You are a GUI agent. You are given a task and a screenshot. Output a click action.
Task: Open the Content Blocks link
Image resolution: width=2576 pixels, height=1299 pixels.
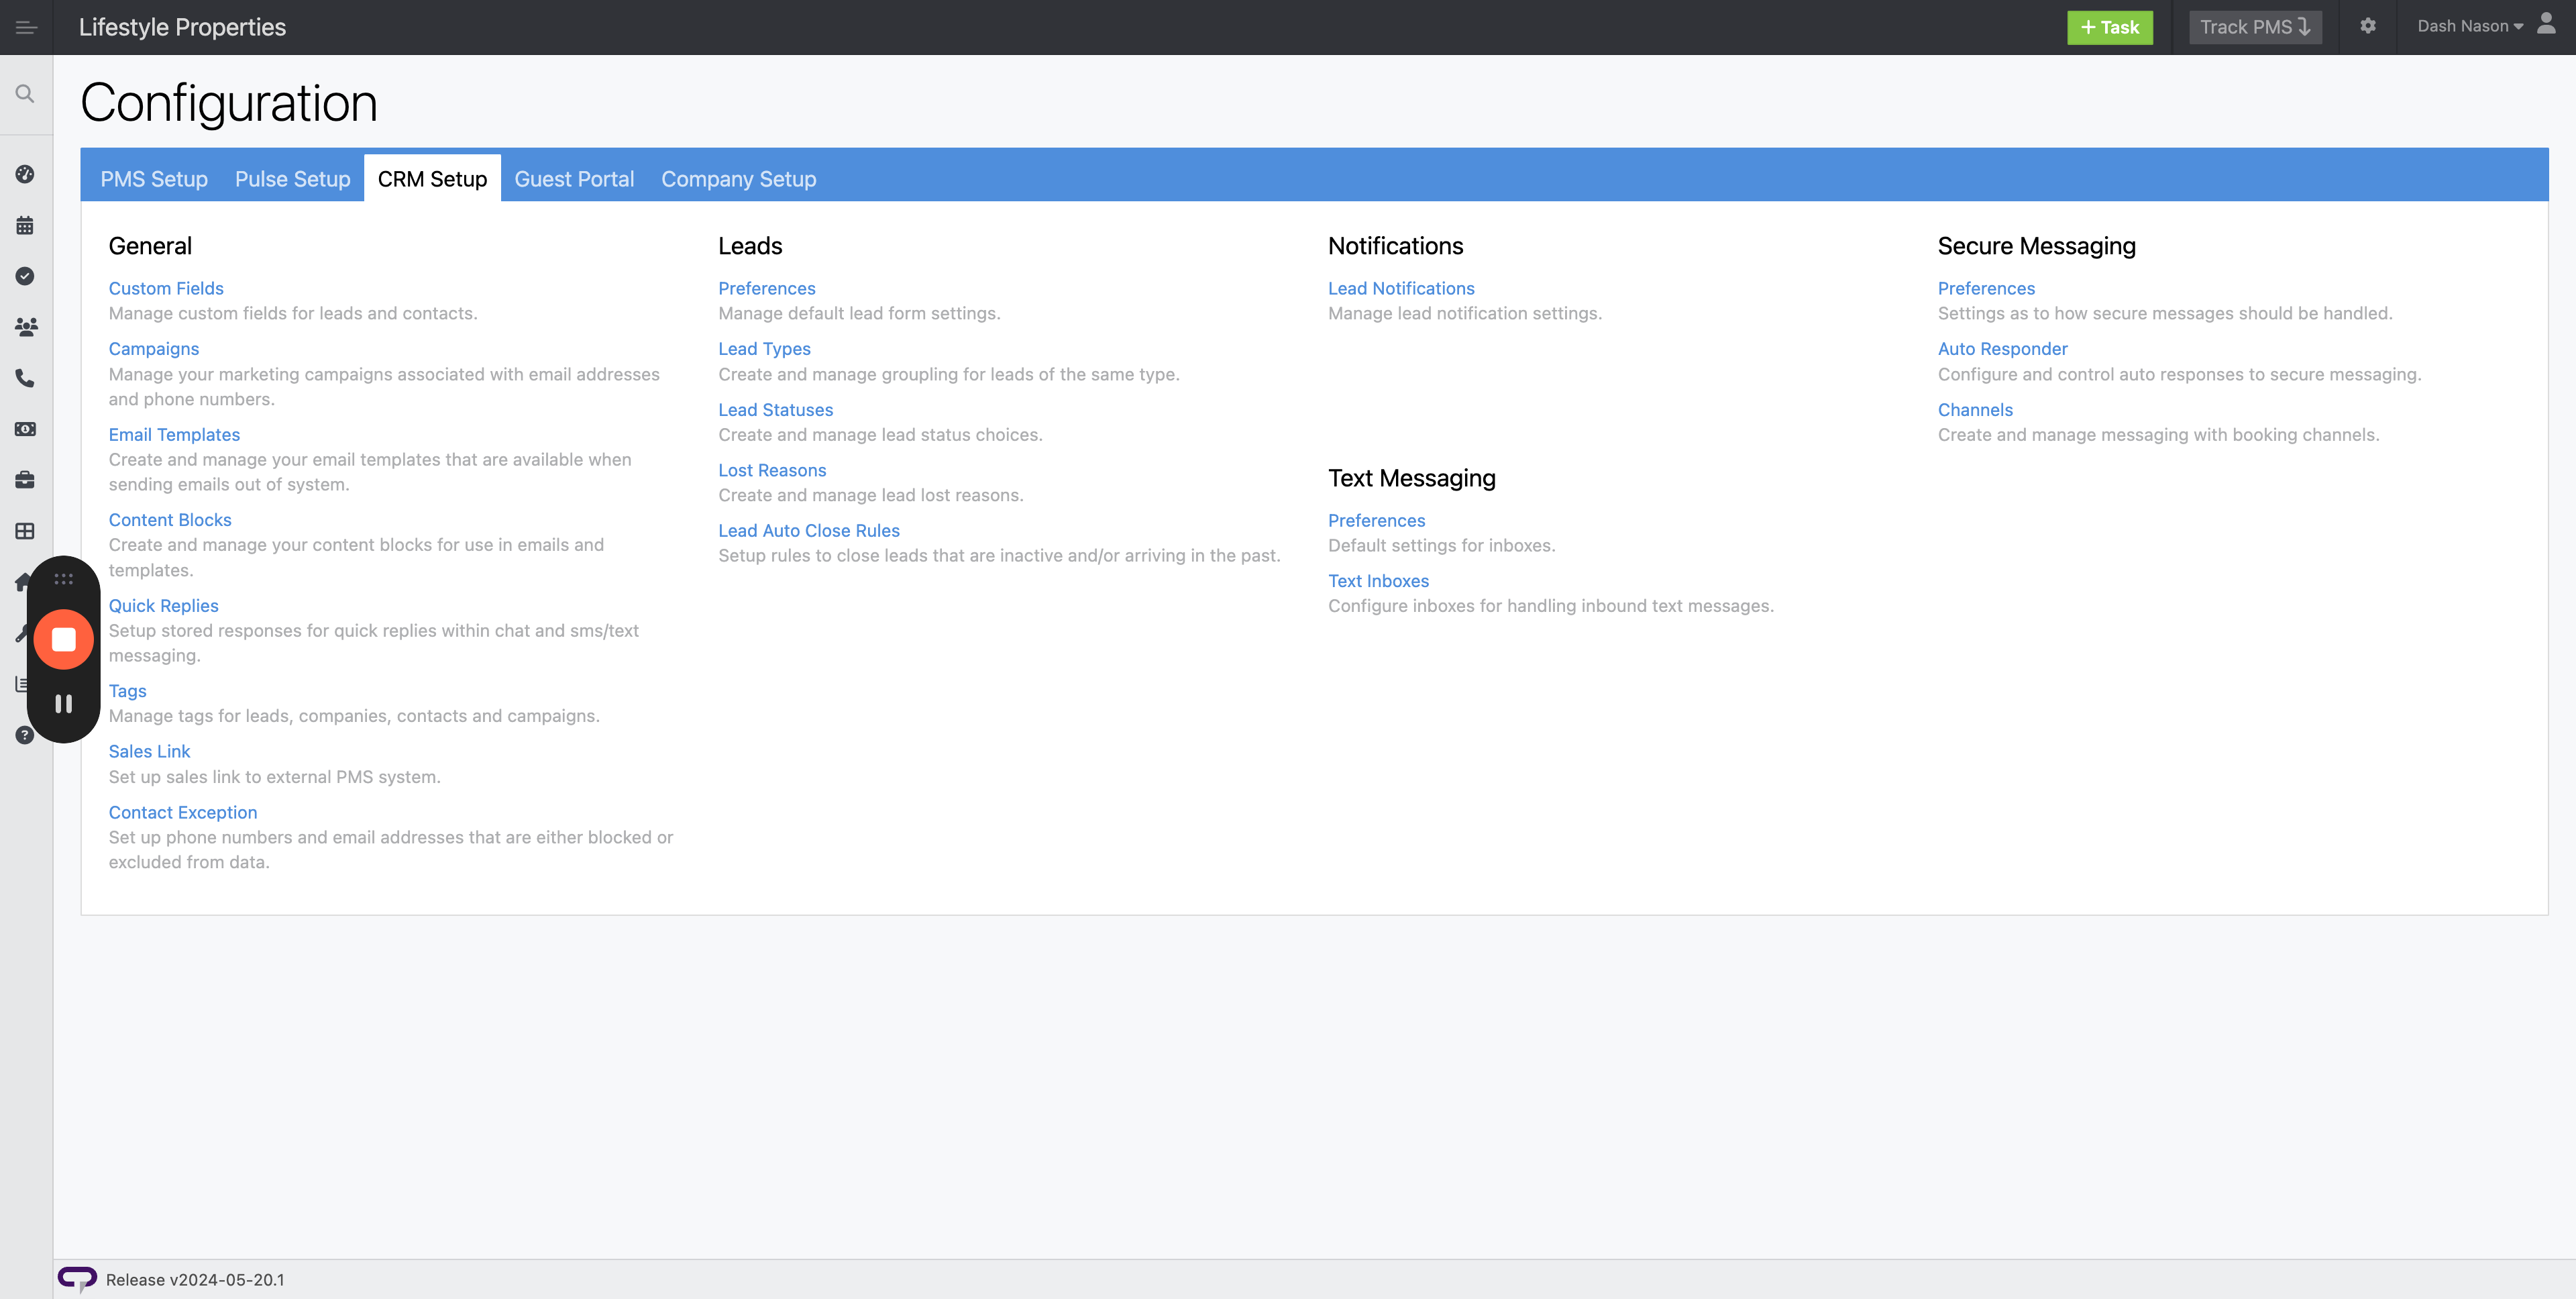coord(170,520)
